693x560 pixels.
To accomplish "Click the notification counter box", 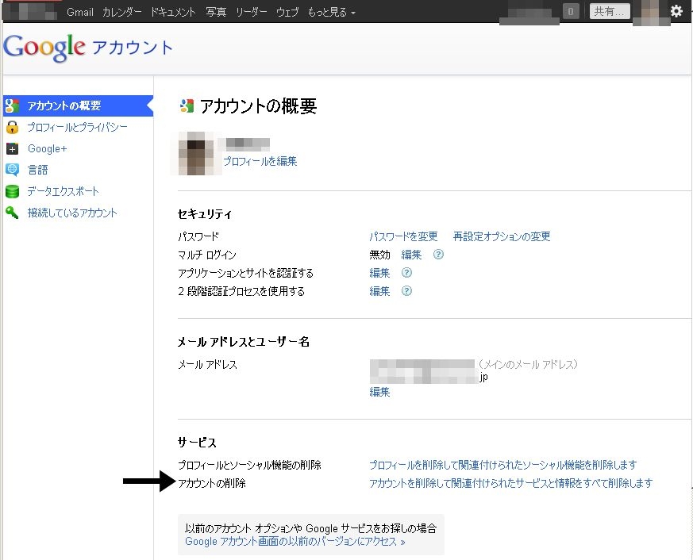I will click(571, 11).
